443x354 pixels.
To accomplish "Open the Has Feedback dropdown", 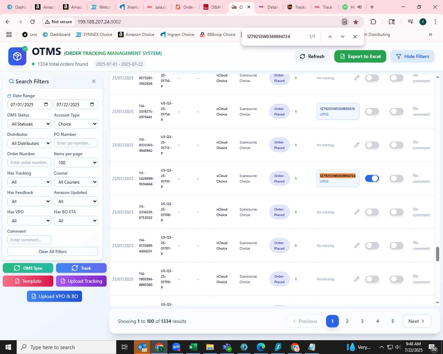I will pyautogui.click(x=29, y=201).
